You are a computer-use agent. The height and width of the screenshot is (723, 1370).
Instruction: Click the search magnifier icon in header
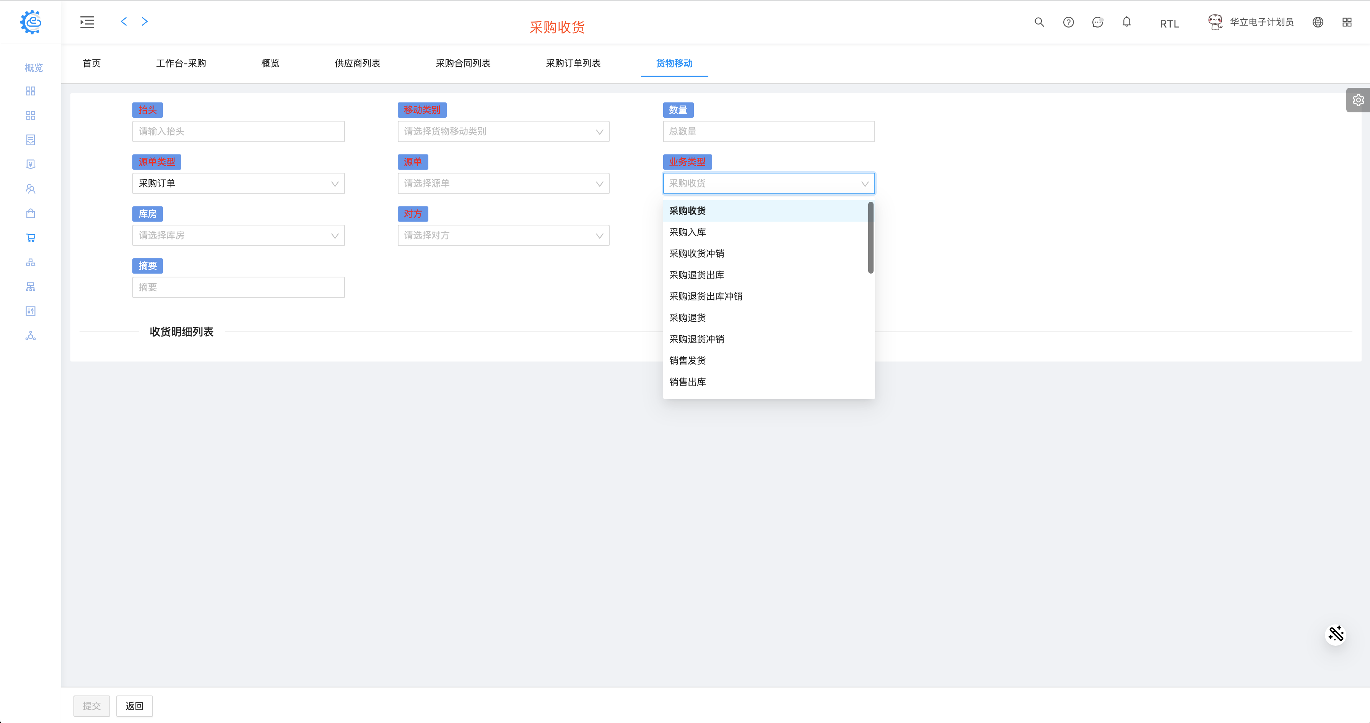pyautogui.click(x=1039, y=22)
